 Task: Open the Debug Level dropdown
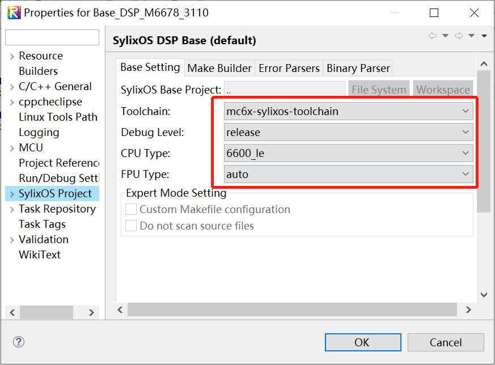click(349, 132)
